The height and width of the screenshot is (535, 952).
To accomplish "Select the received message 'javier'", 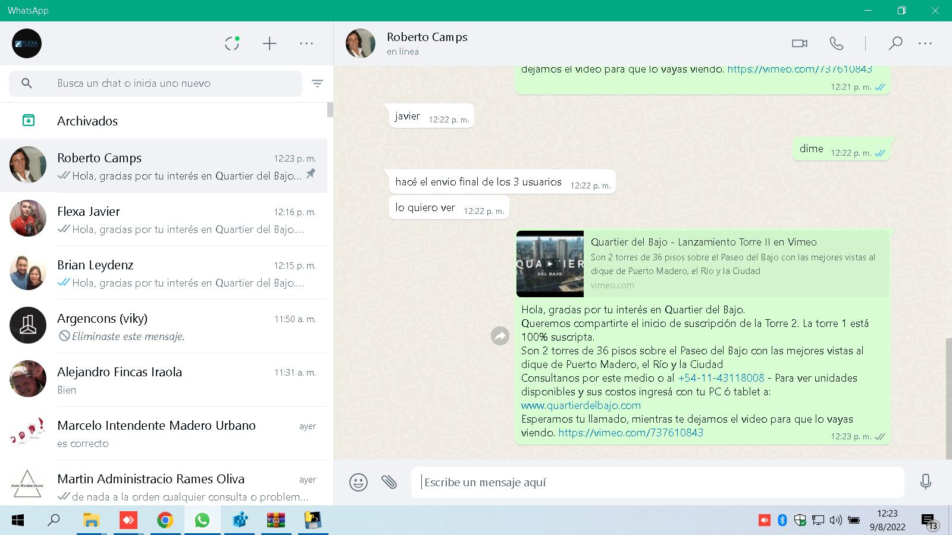I will 431,116.
